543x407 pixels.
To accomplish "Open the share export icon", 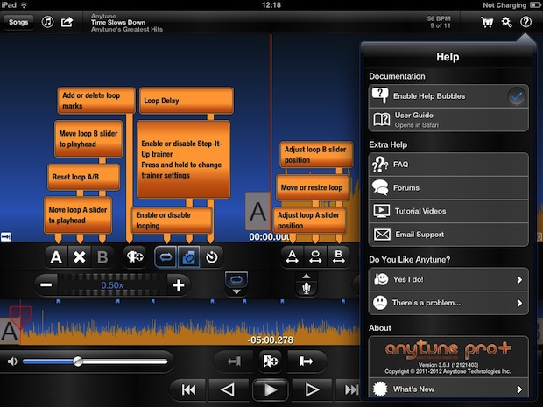I will [67, 22].
